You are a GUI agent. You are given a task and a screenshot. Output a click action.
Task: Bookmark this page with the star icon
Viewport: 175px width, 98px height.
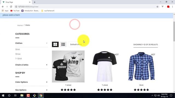[x=157, y=7]
